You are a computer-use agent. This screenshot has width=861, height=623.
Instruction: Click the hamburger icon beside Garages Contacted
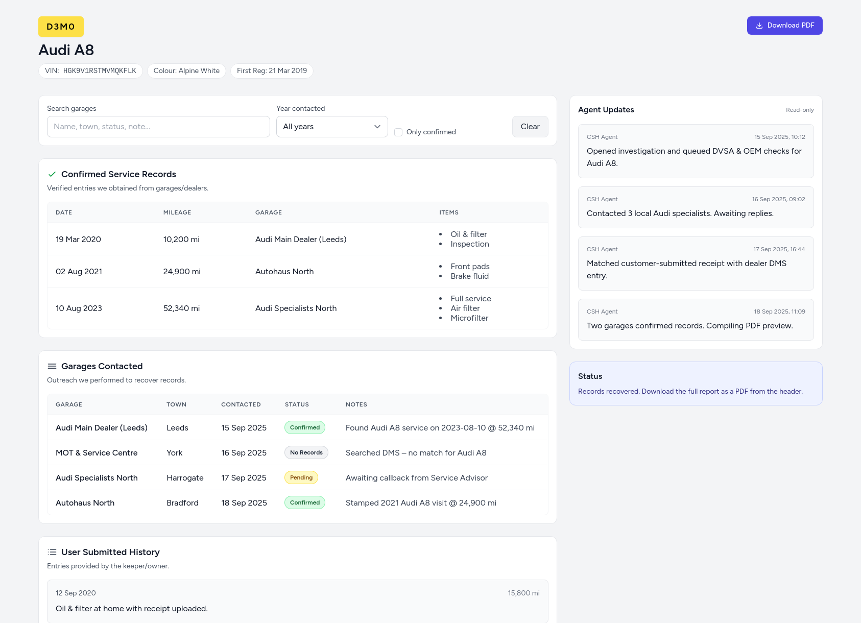[x=52, y=366]
